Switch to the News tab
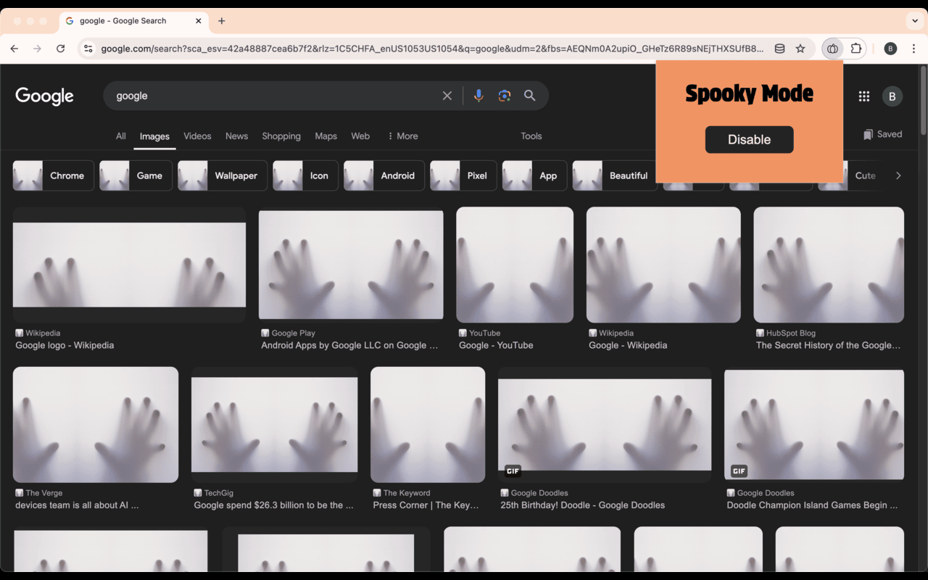Screen dimensions: 928x580 click(x=236, y=136)
